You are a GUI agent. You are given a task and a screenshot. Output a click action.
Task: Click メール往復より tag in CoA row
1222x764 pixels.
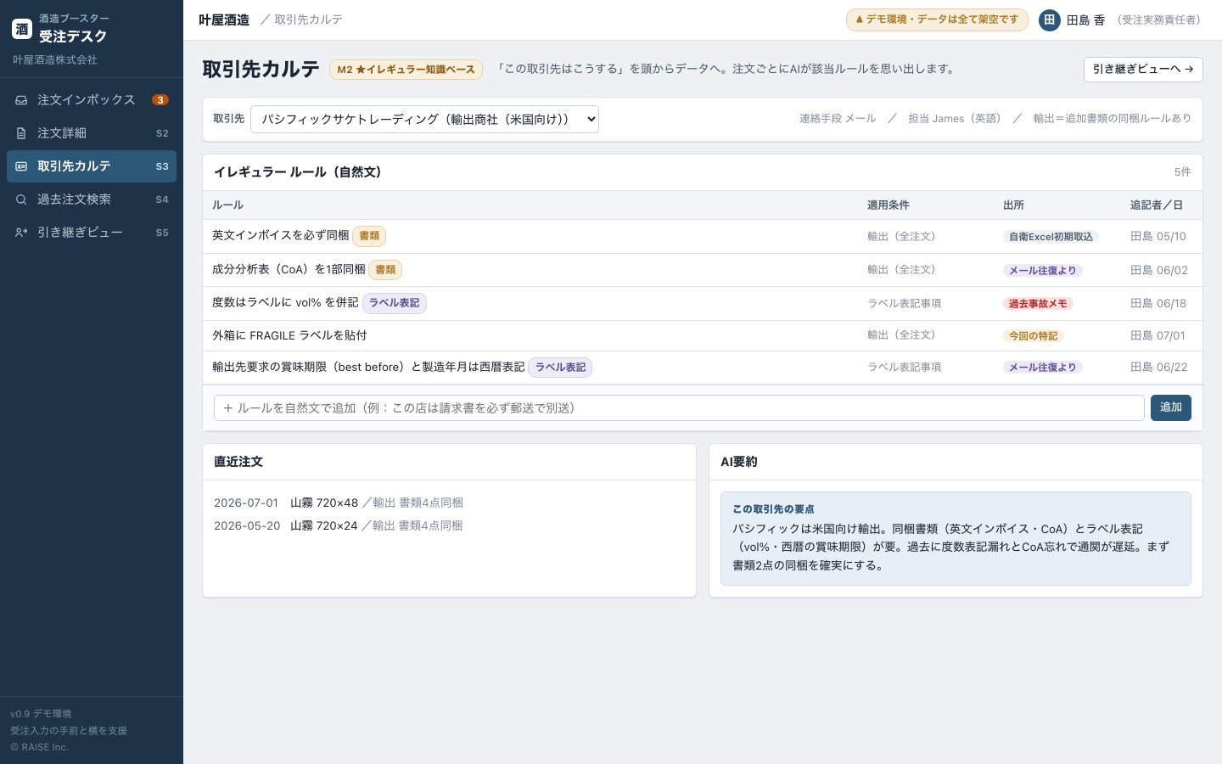[x=1042, y=271]
